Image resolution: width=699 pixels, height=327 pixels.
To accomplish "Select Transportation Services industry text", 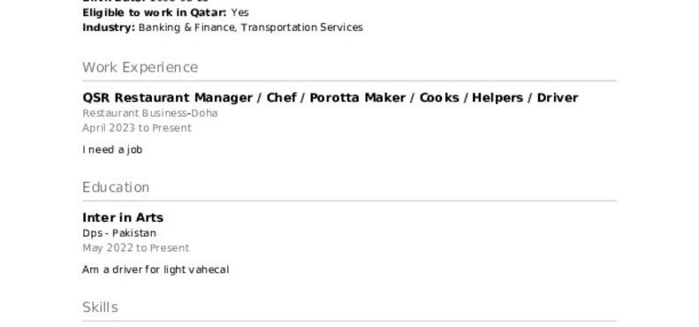I will 302,27.
